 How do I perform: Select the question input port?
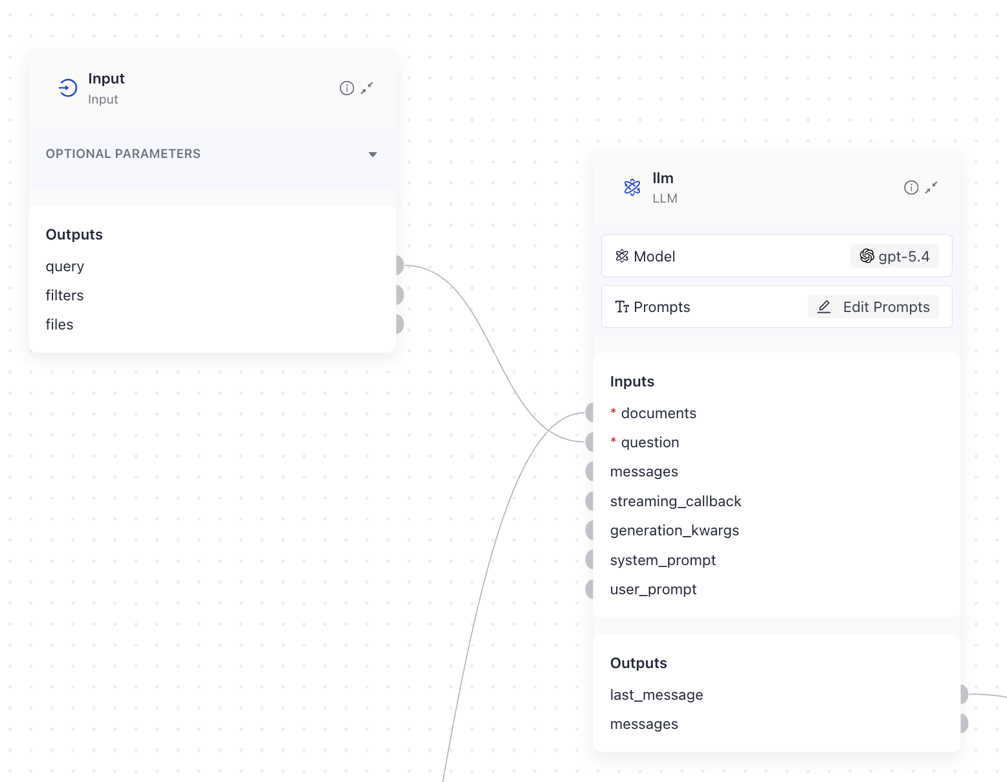tap(590, 442)
